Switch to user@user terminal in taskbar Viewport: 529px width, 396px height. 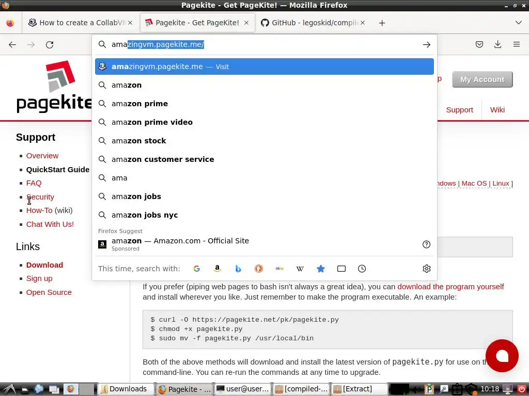click(243, 389)
